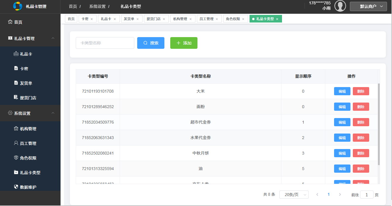
Task: Click the 礼品卡 gift card sidebar icon
Action: pos(16,54)
